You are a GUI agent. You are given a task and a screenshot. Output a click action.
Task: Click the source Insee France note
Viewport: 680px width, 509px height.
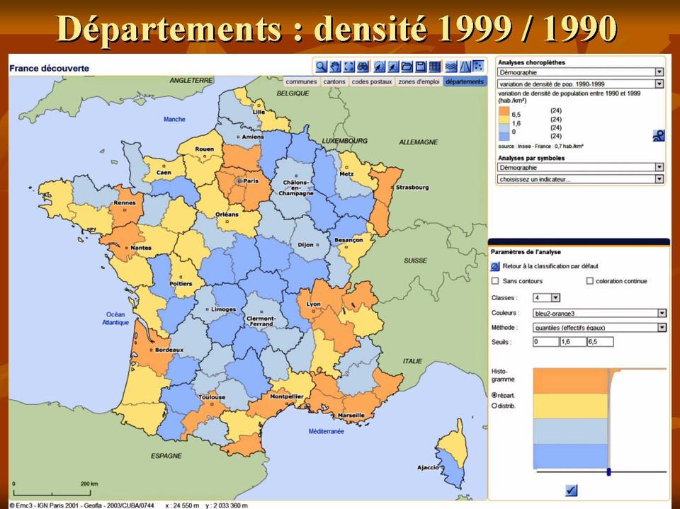[540, 146]
